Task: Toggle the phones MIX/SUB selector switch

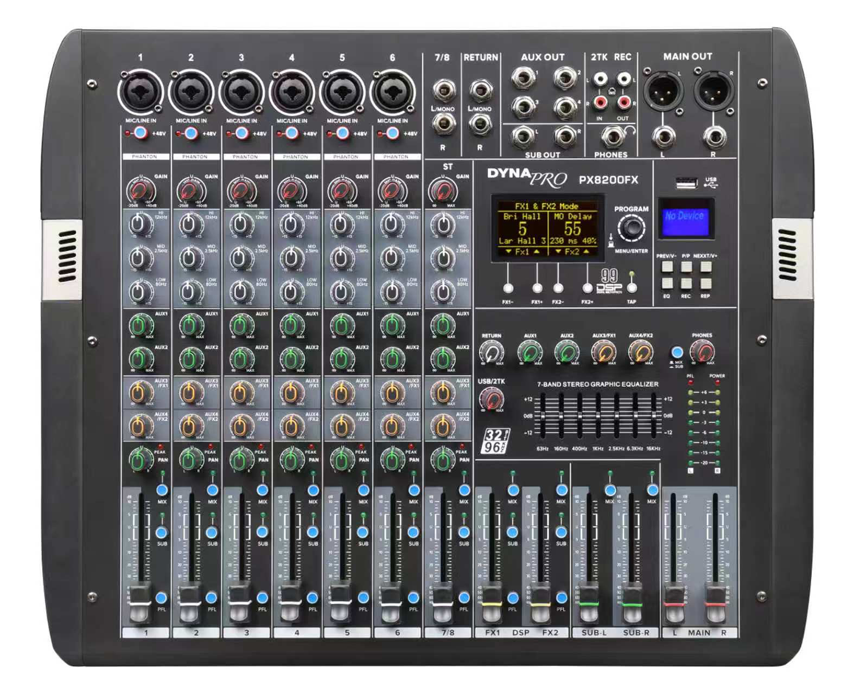Action: tap(677, 352)
